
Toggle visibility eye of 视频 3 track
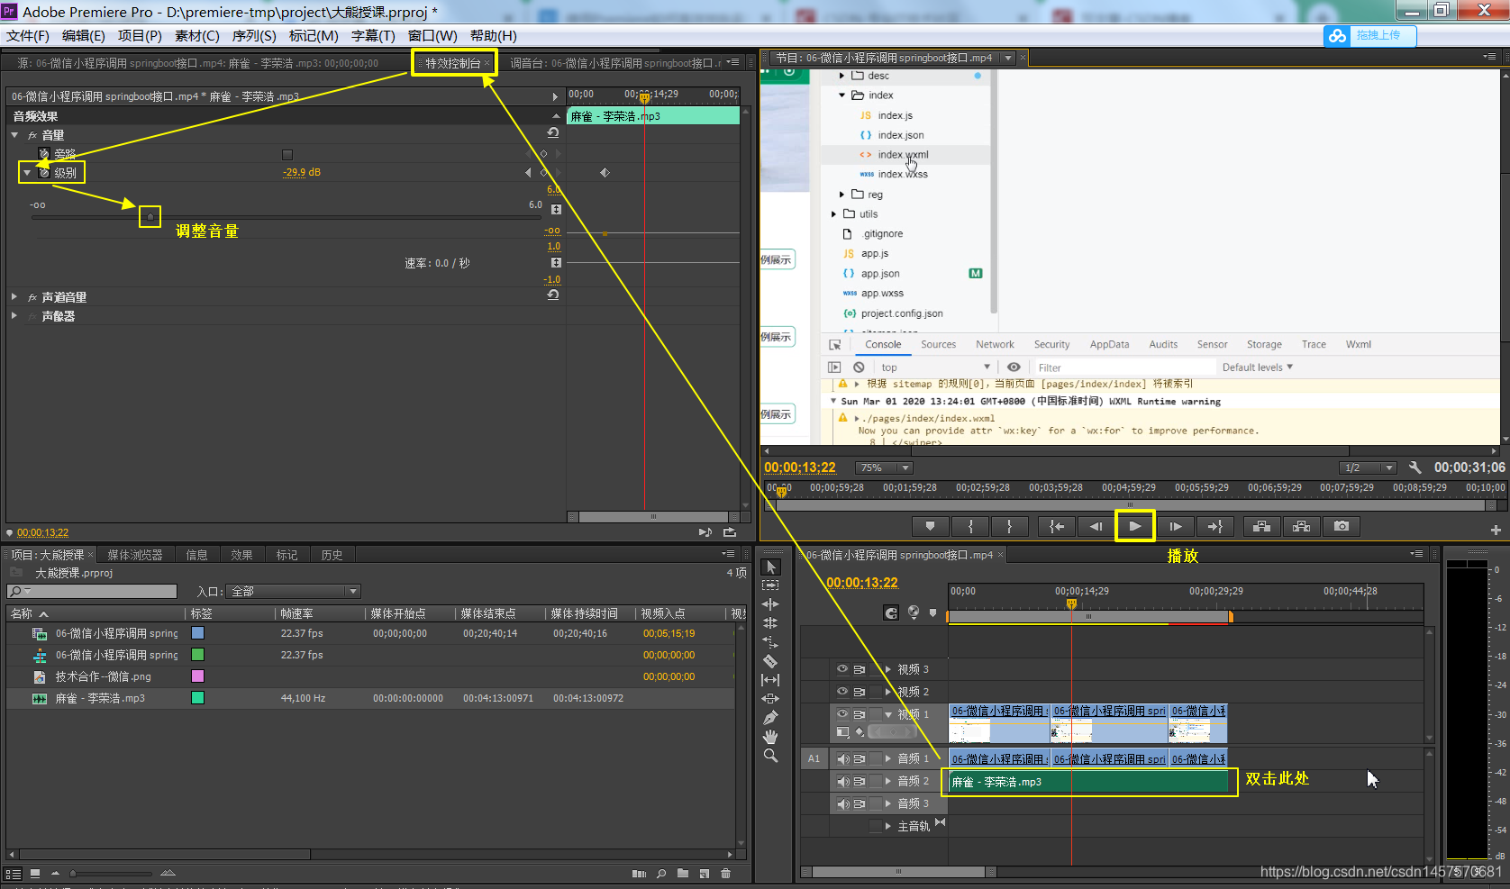click(842, 669)
